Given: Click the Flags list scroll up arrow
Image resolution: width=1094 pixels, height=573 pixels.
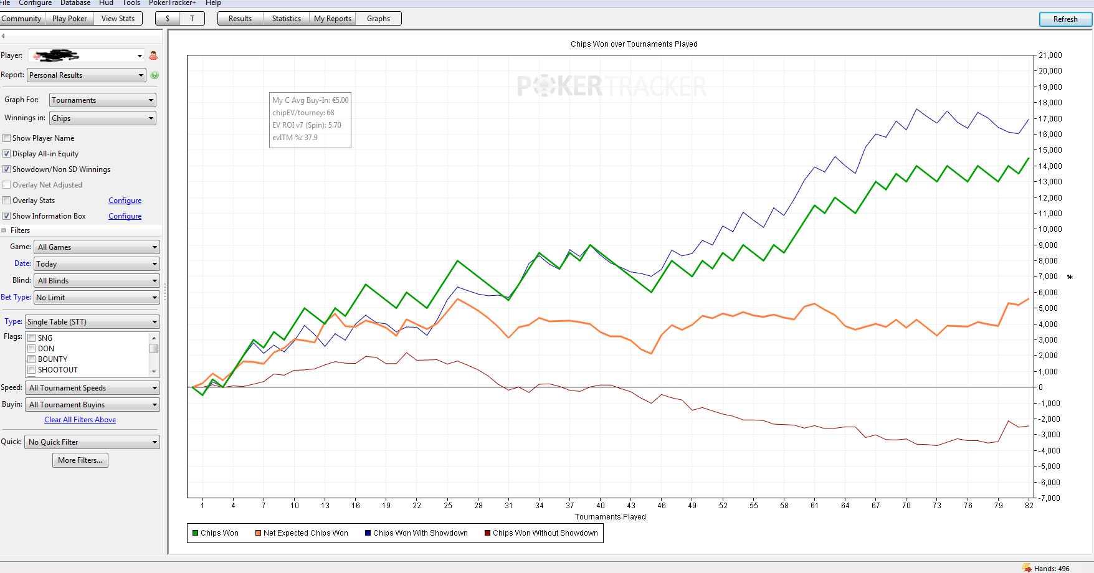Looking at the screenshot, I should 154,338.
